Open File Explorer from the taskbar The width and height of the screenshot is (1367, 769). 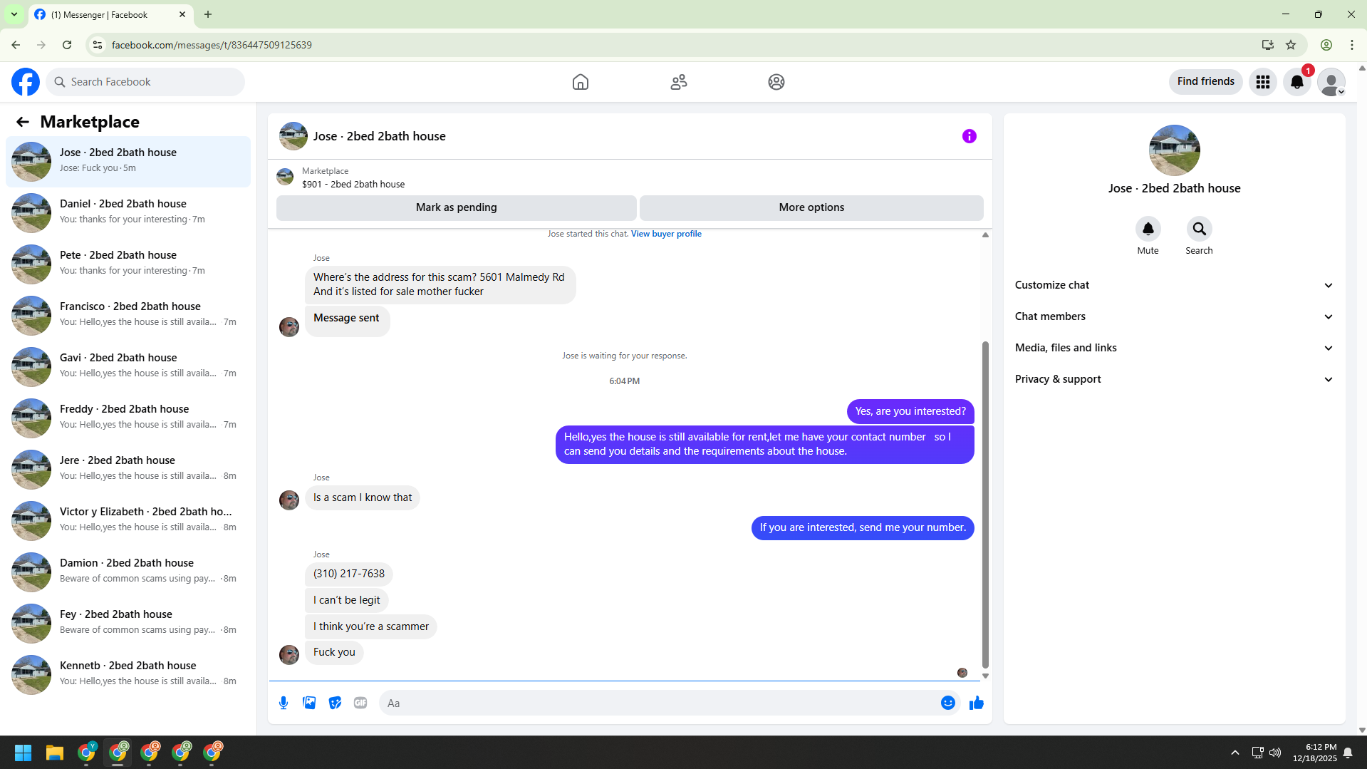pyautogui.click(x=55, y=753)
